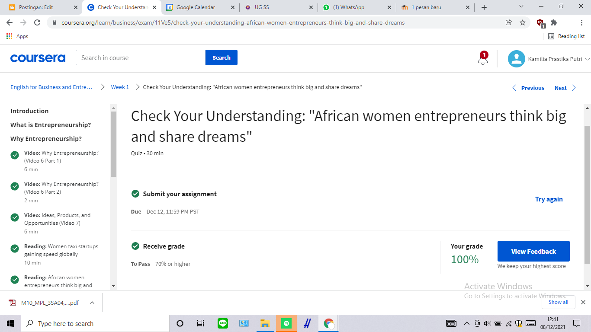Close the Google Calendar tab

pyautogui.click(x=233, y=7)
